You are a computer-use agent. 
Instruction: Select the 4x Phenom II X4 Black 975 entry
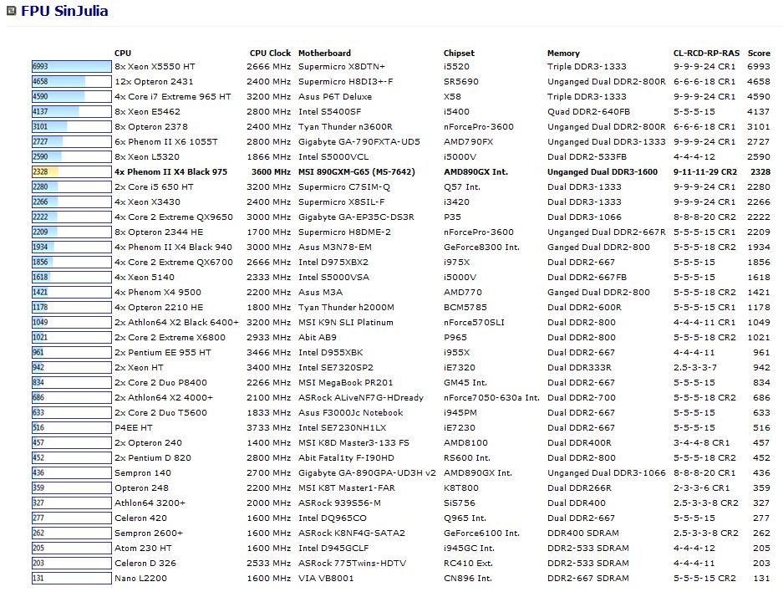tap(170, 172)
